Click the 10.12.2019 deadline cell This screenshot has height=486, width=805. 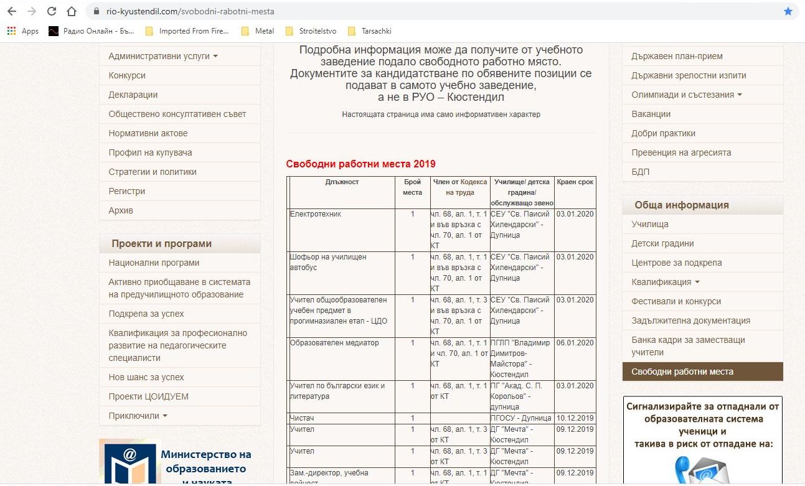tap(575, 418)
